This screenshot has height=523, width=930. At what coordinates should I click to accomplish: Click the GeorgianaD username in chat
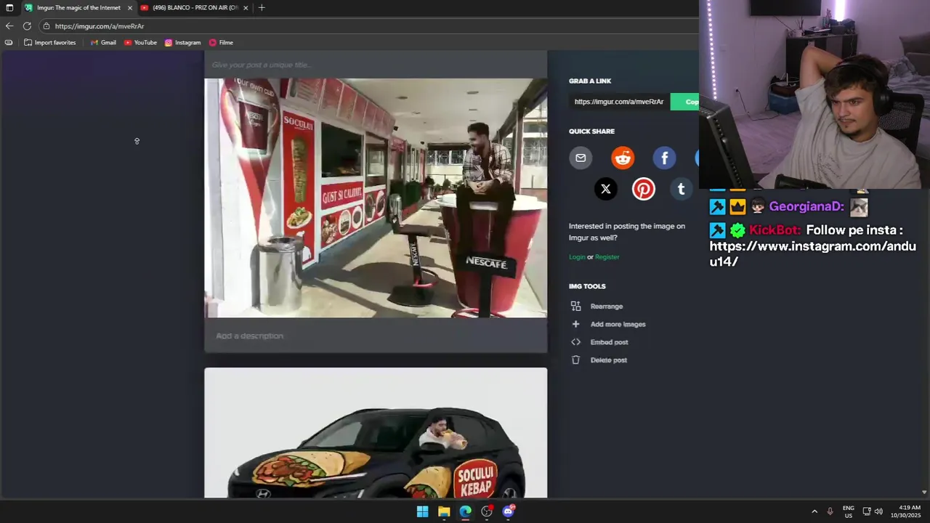point(806,207)
